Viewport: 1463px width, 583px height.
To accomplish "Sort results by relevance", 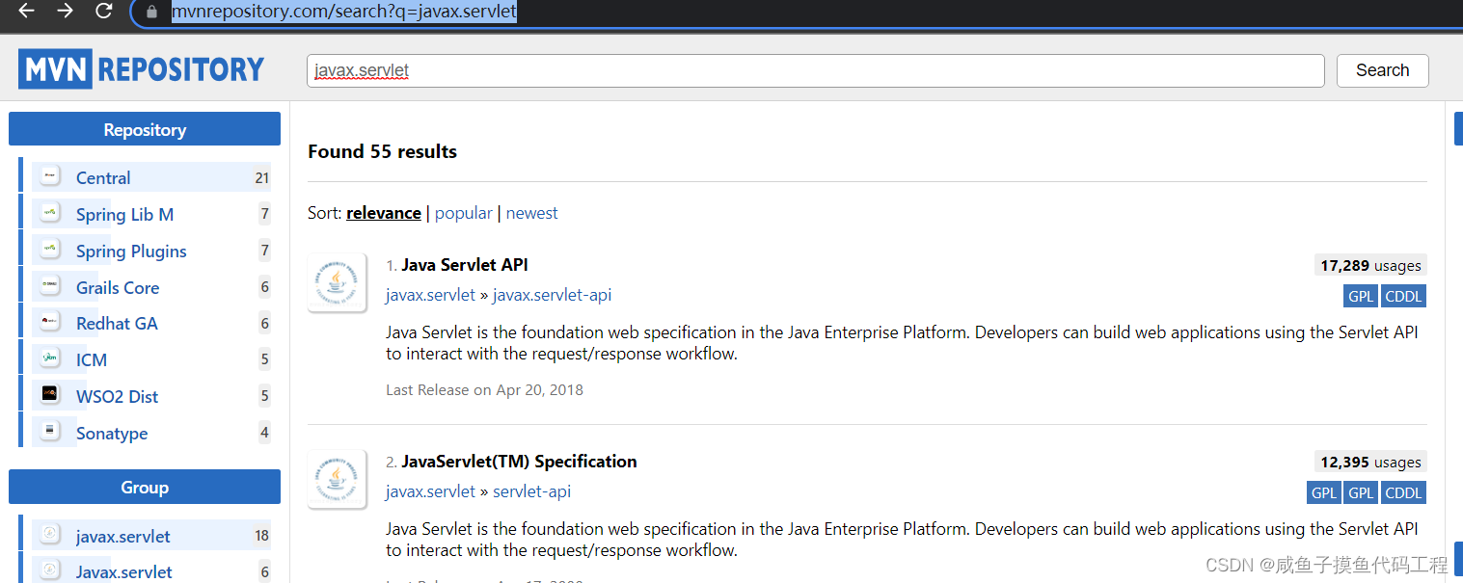I will pos(384,213).
